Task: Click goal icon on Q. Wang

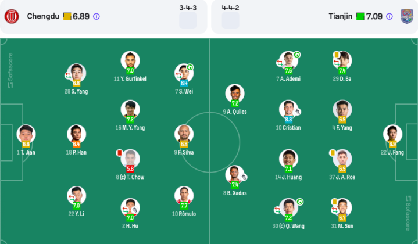Action: pyautogui.click(x=300, y=202)
